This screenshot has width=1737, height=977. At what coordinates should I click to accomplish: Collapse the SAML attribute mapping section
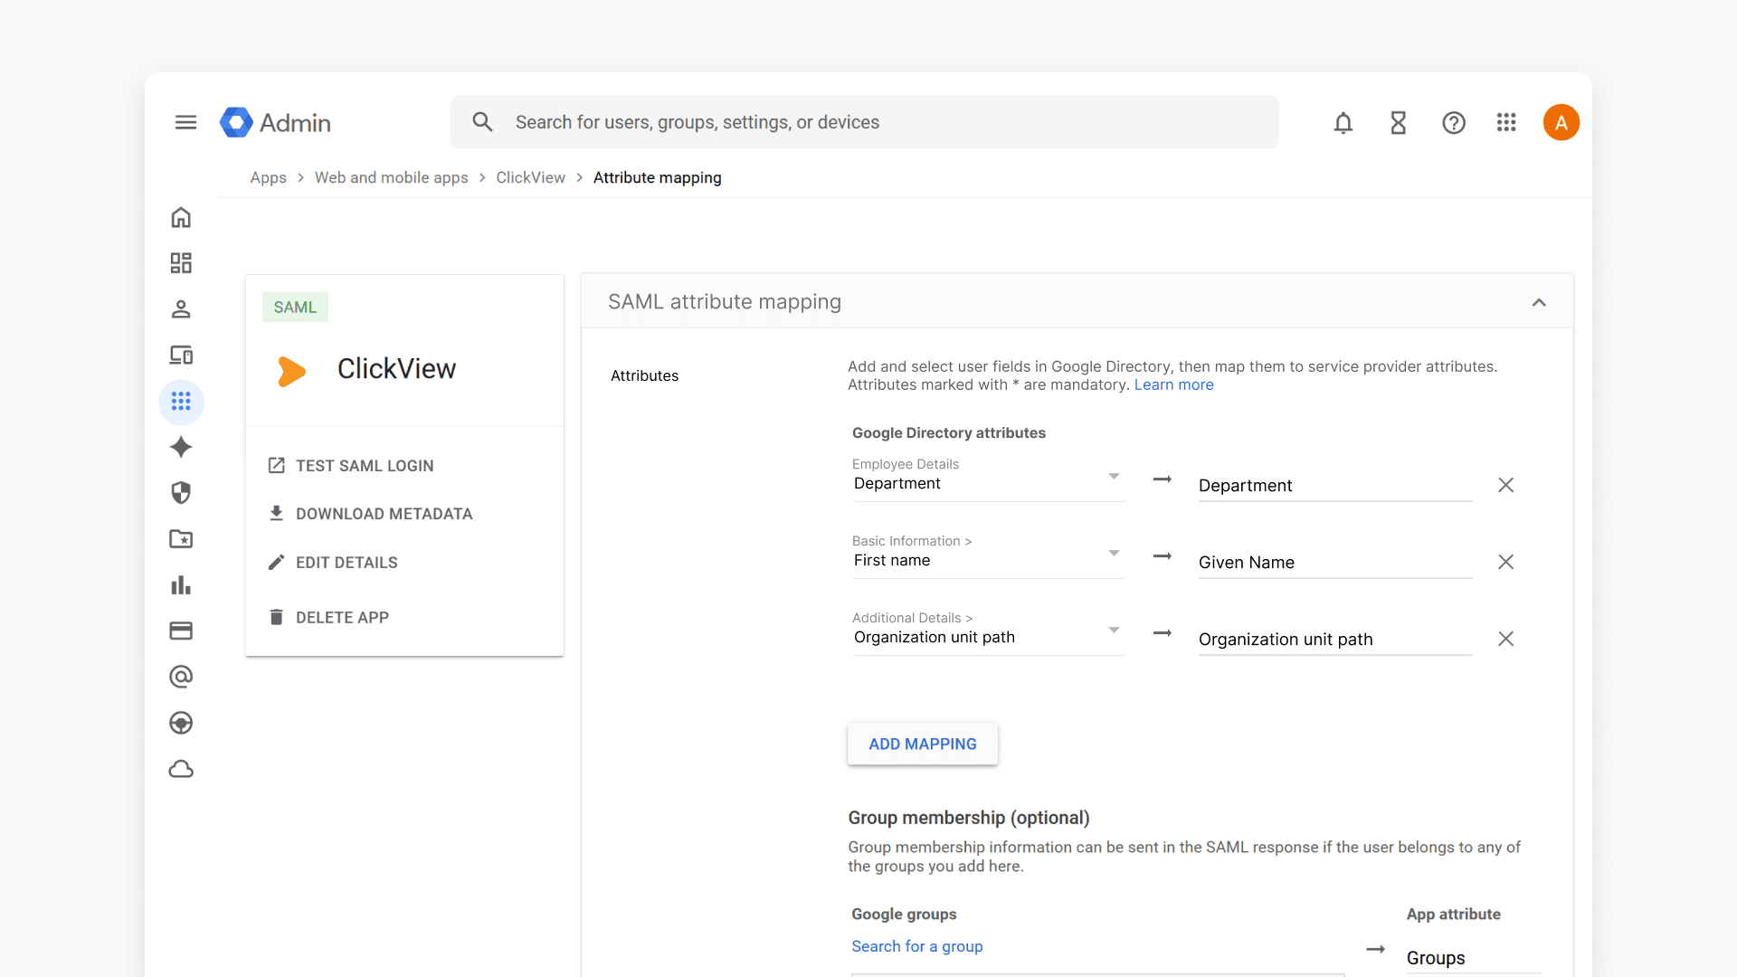1539,302
